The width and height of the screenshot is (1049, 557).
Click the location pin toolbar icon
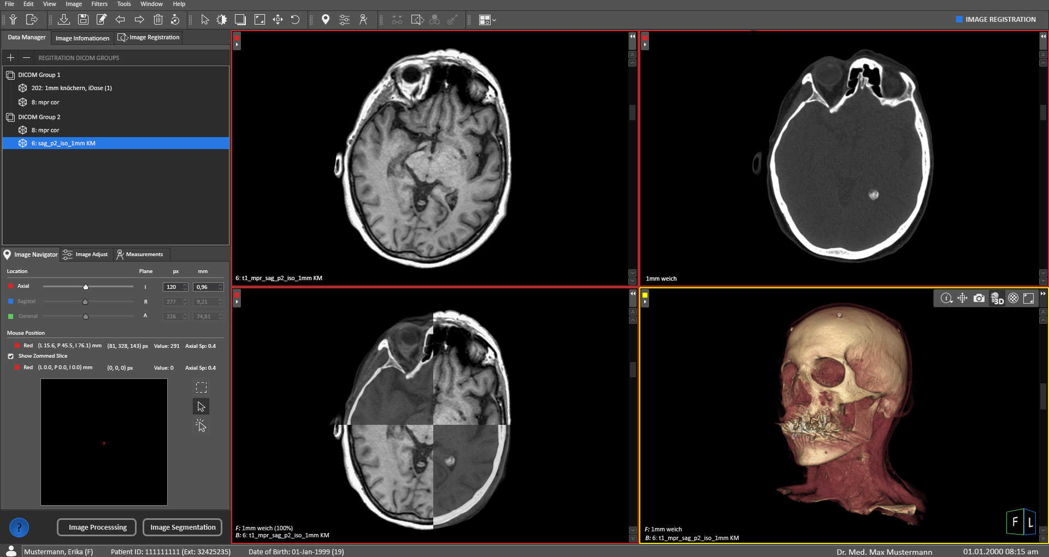[326, 20]
